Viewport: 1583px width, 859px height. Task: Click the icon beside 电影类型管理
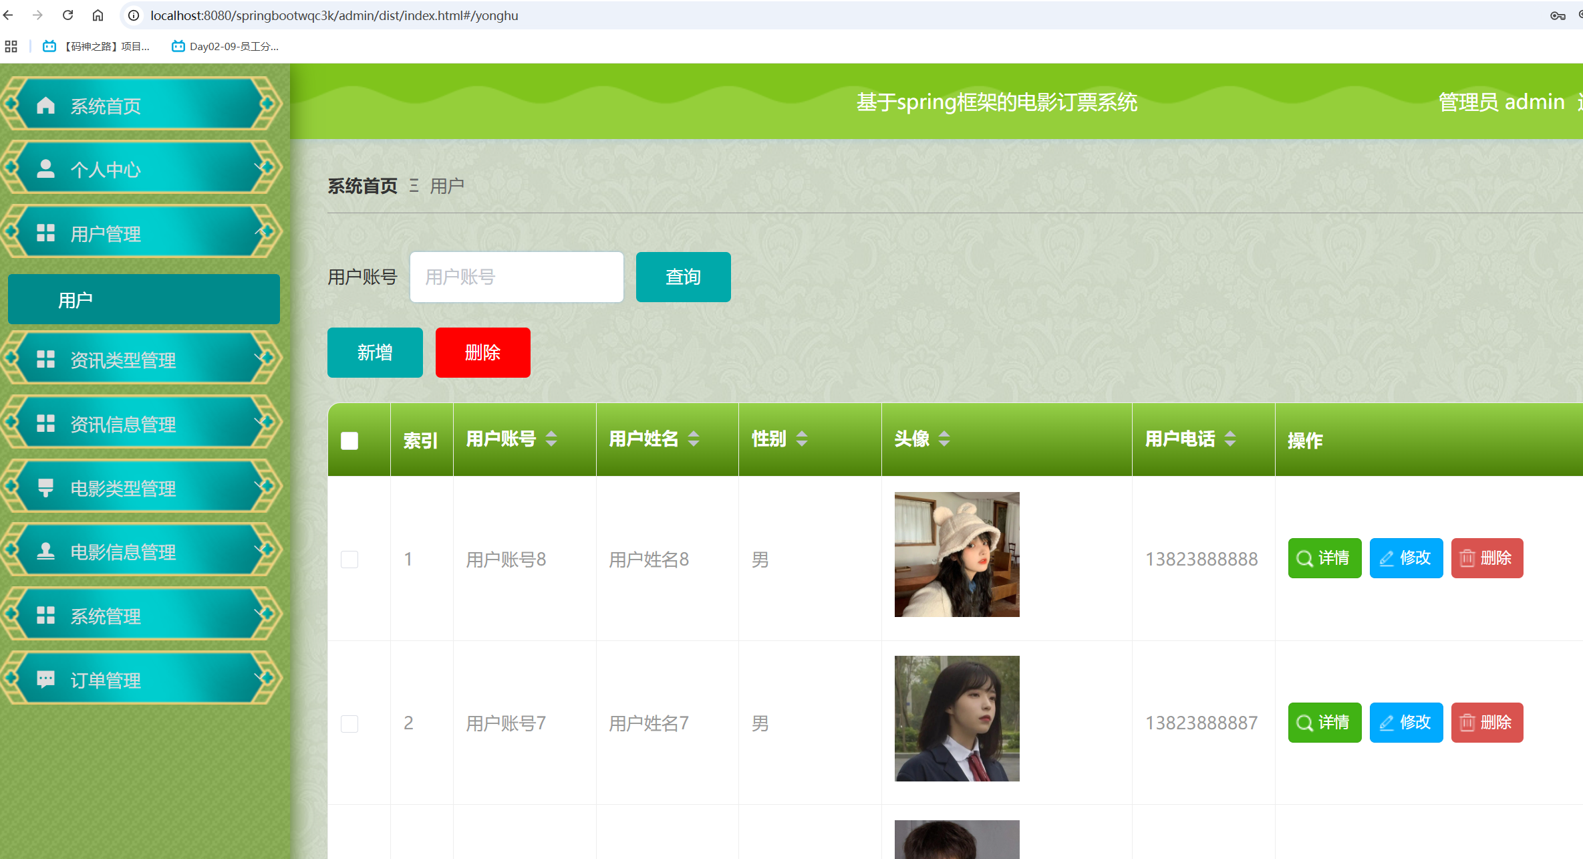pyautogui.click(x=45, y=487)
